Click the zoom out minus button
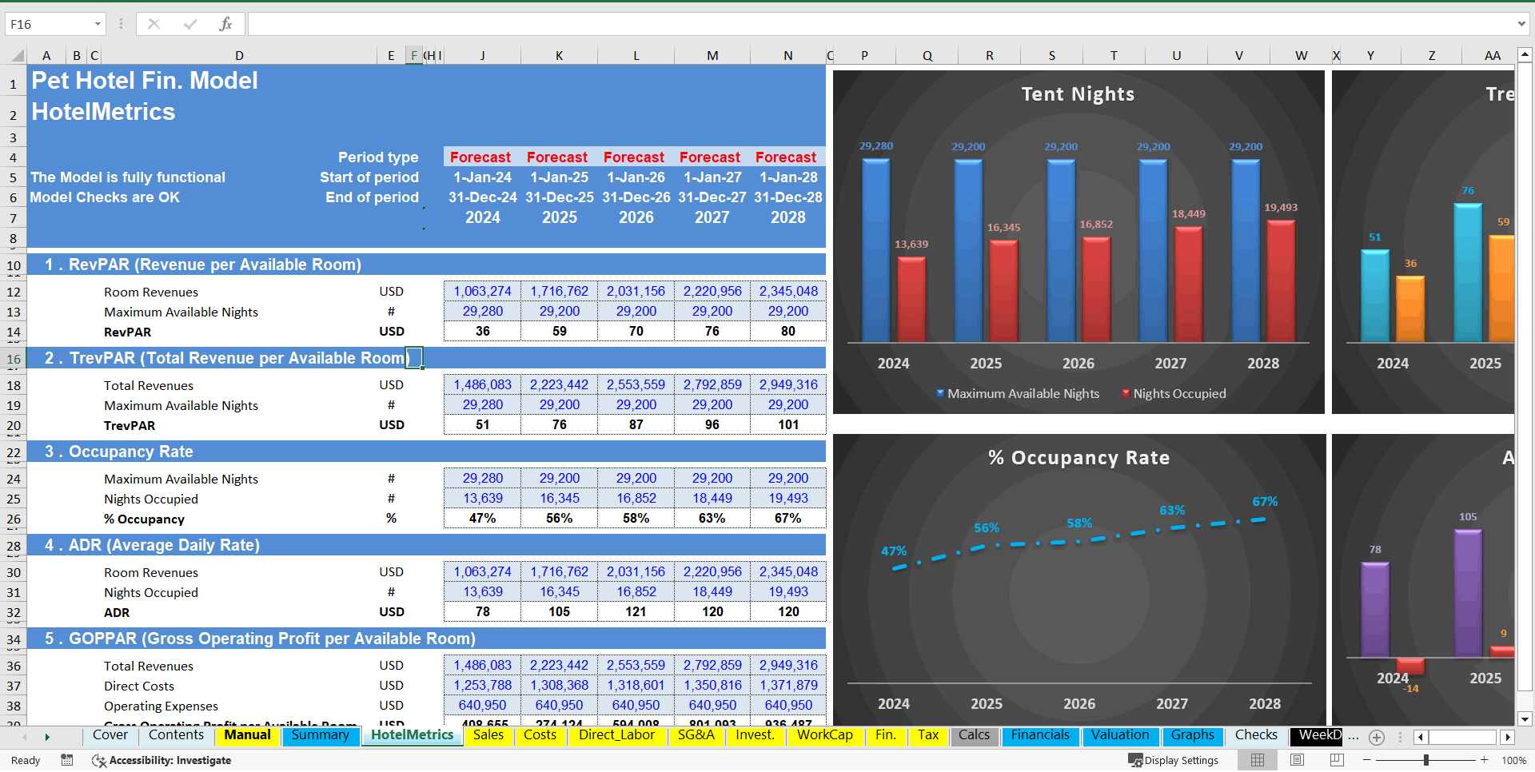This screenshot has width=1535, height=772. tap(1367, 760)
